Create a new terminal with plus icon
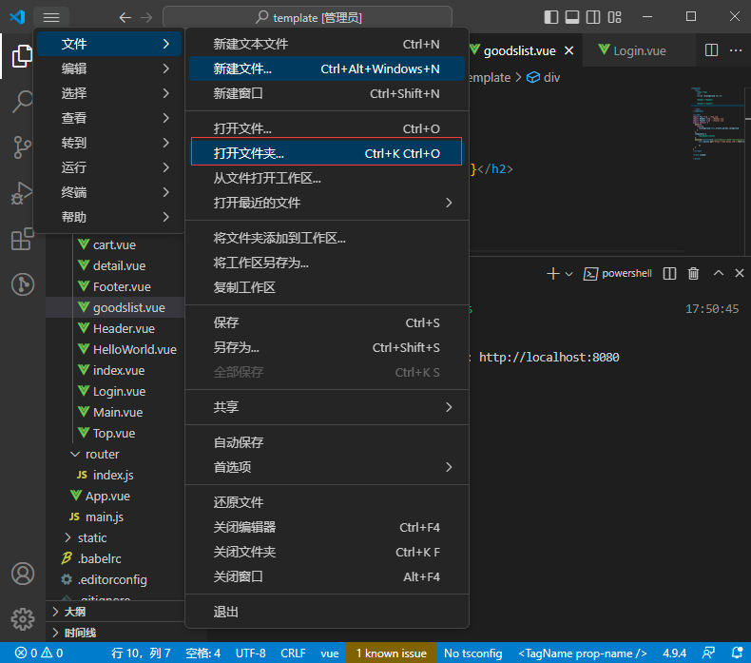The width and height of the screenshot is (751, 663). pyautogui.click(x=552, y=273)
